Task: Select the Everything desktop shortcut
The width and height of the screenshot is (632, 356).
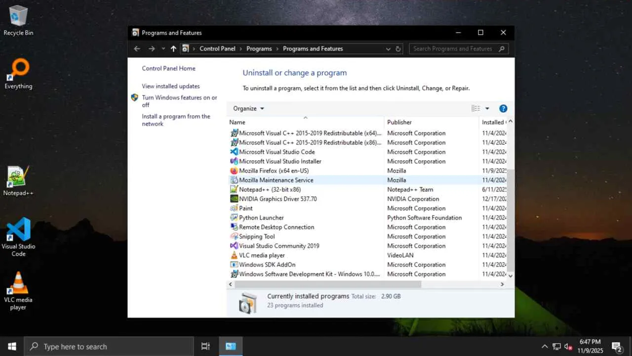Action: pyautogui.click(x=18, y=74)
